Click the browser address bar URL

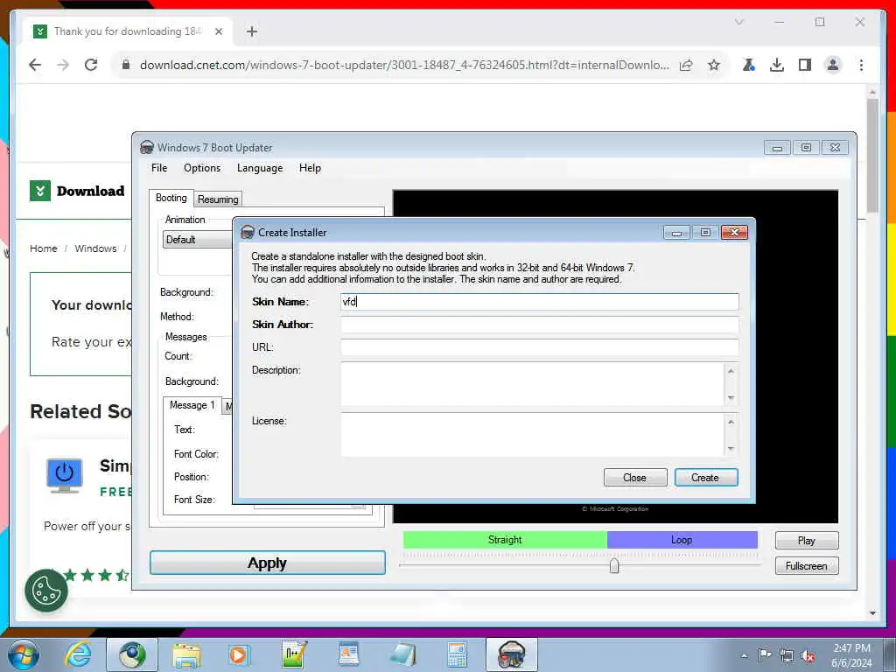(404, 65)
